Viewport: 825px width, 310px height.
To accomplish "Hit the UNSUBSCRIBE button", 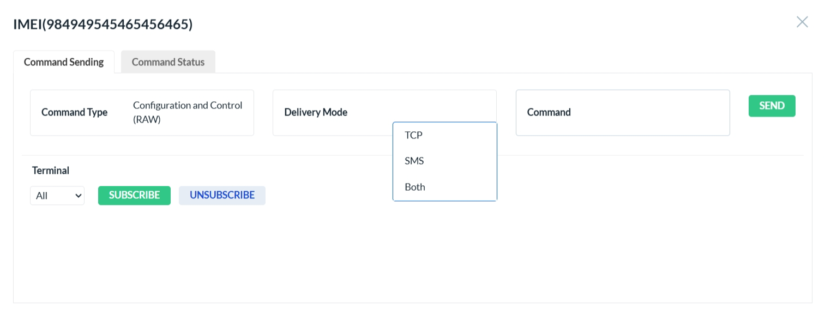I will 222,195.
